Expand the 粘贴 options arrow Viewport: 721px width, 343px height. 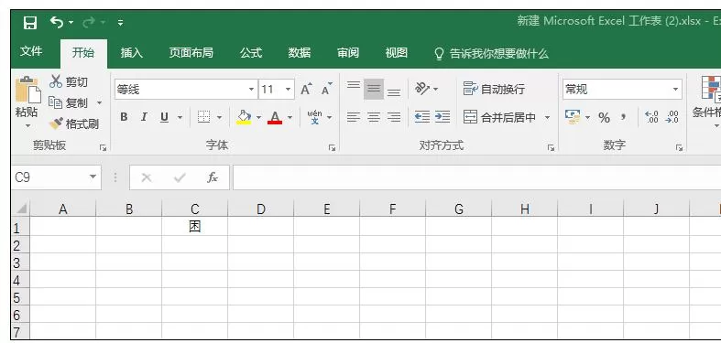click(27, 125)
